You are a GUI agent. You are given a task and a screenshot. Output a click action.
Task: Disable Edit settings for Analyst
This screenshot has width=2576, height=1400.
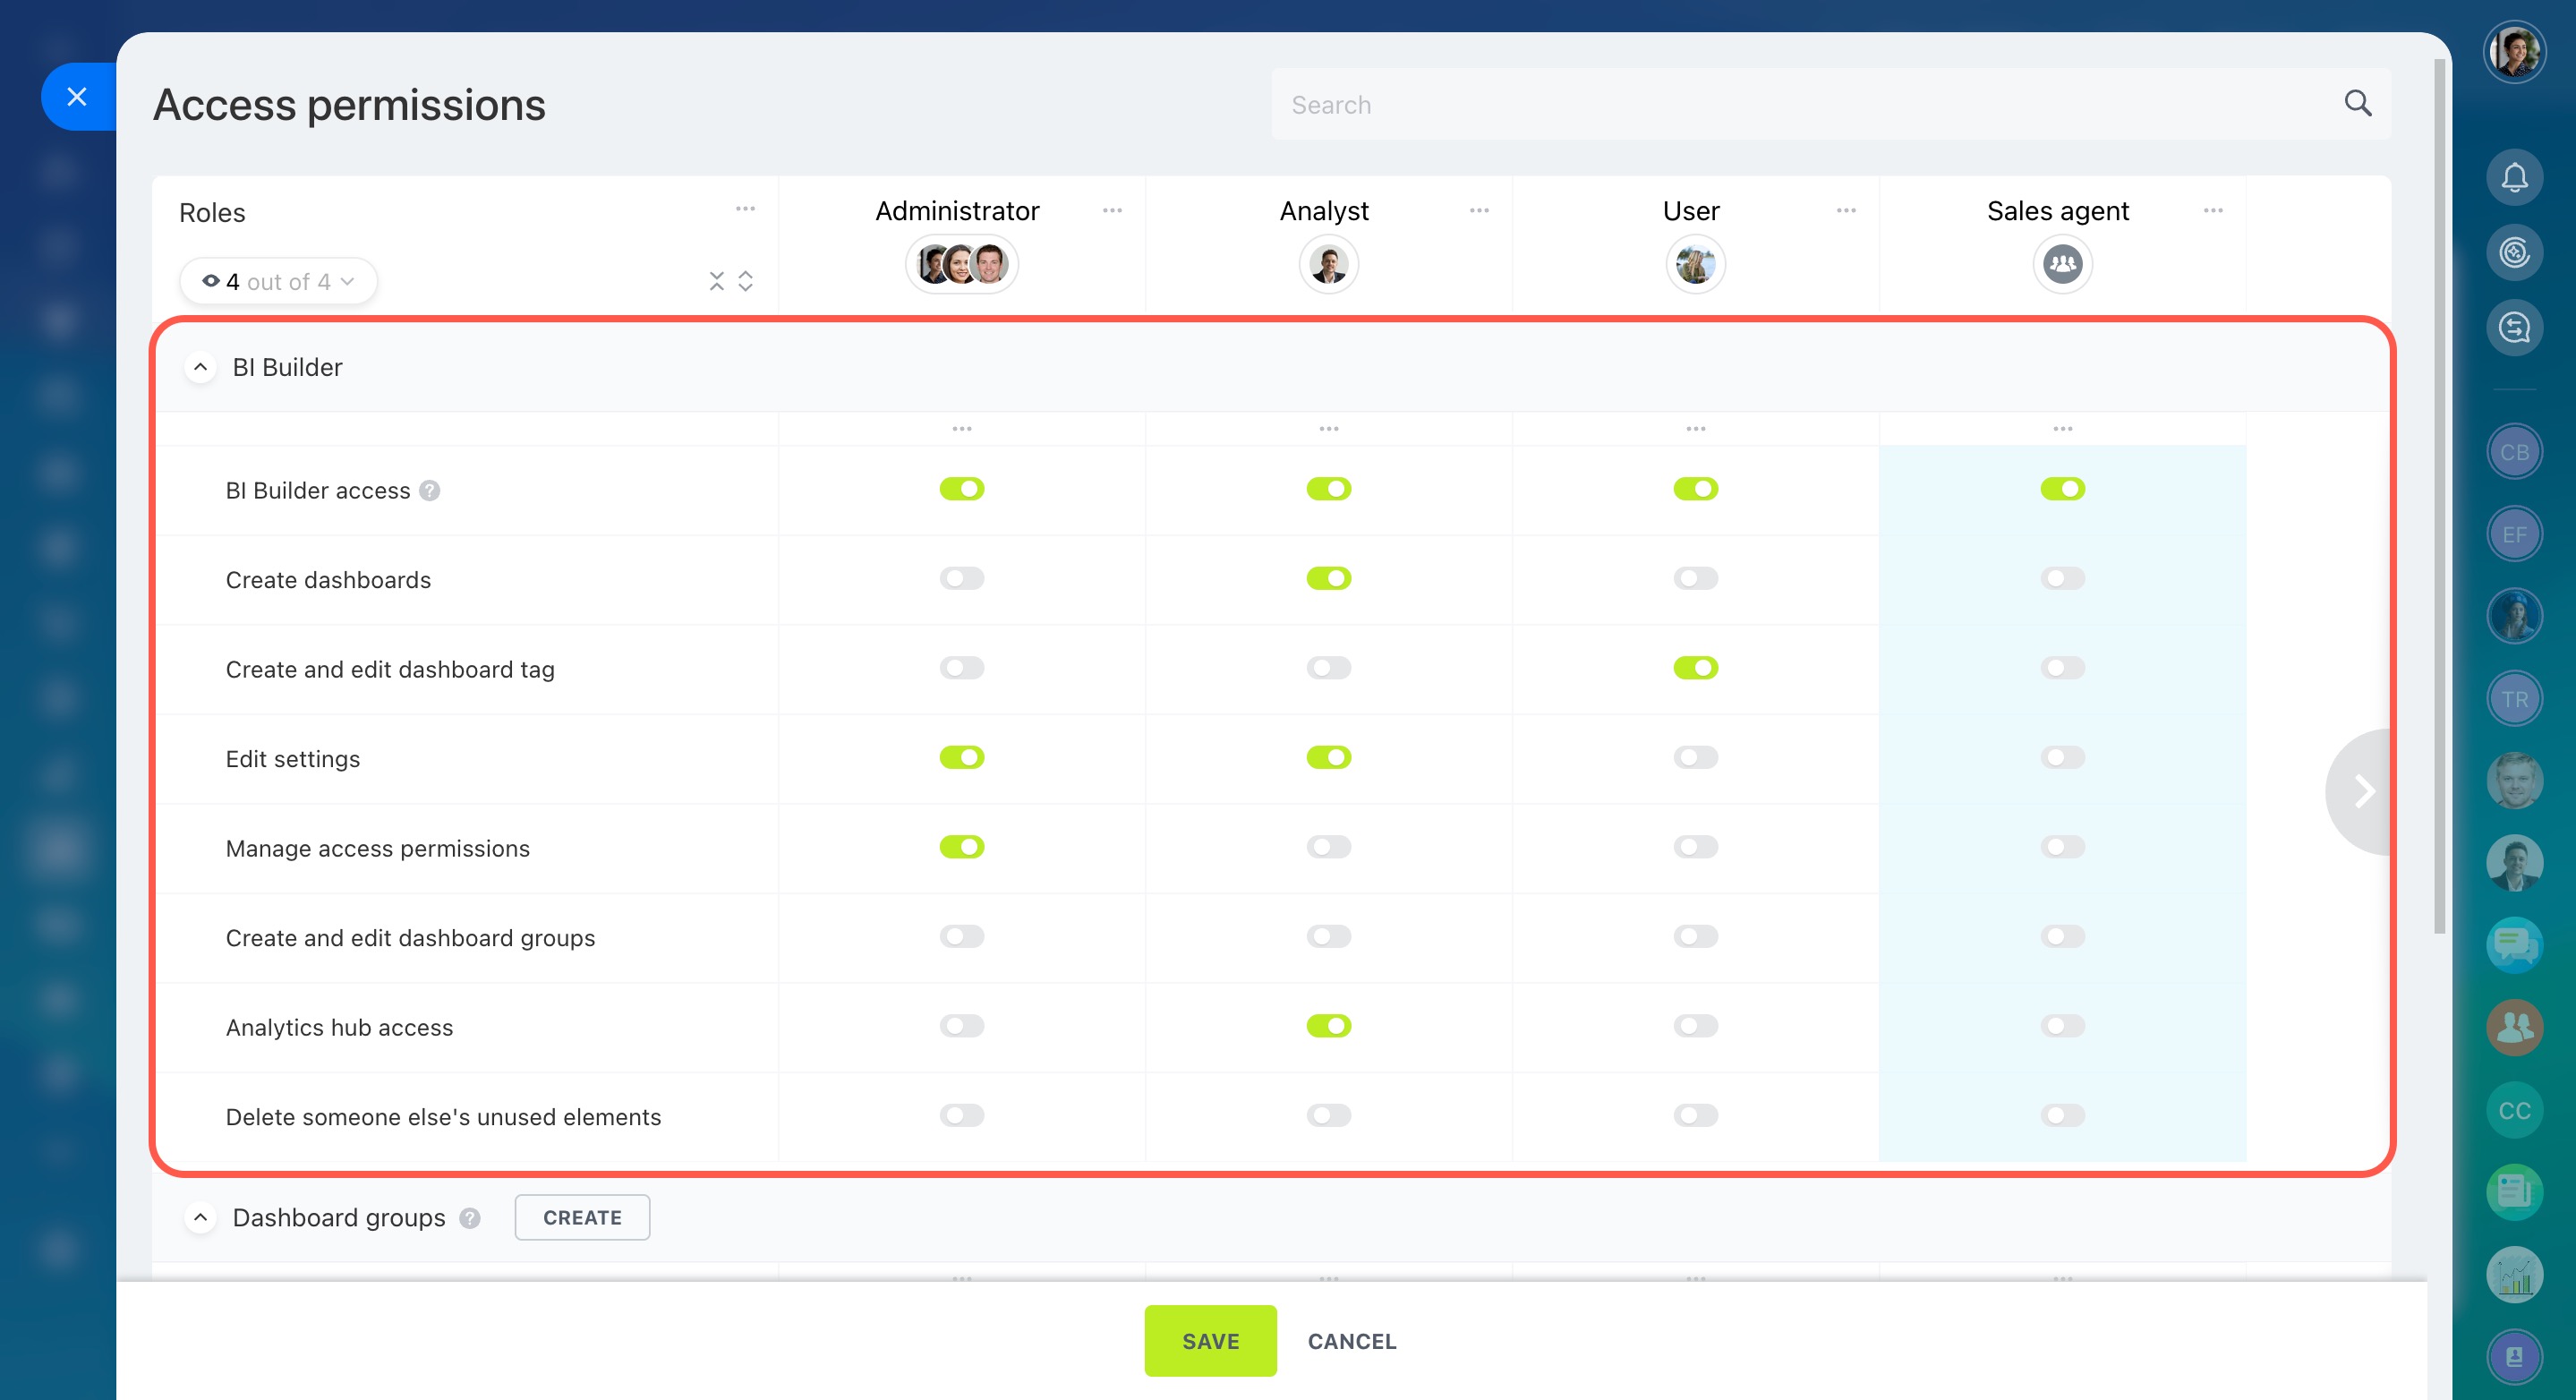pyautogui.click(x=1328, y=758)
